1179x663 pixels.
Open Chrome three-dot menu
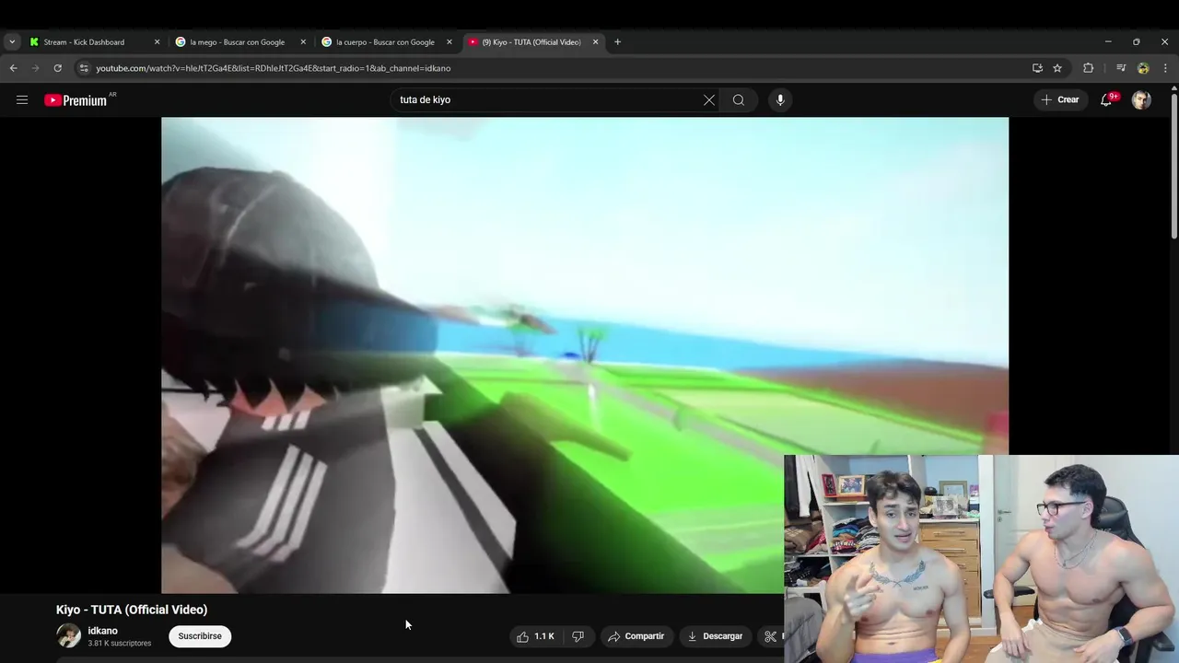pyautogui.click(x=1165, y=68)
